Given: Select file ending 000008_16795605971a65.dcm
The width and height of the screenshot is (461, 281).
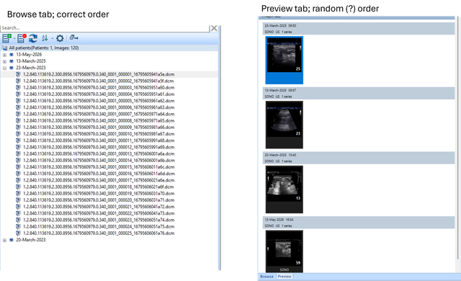Looking at the screenshot, I should click(99, 120).
